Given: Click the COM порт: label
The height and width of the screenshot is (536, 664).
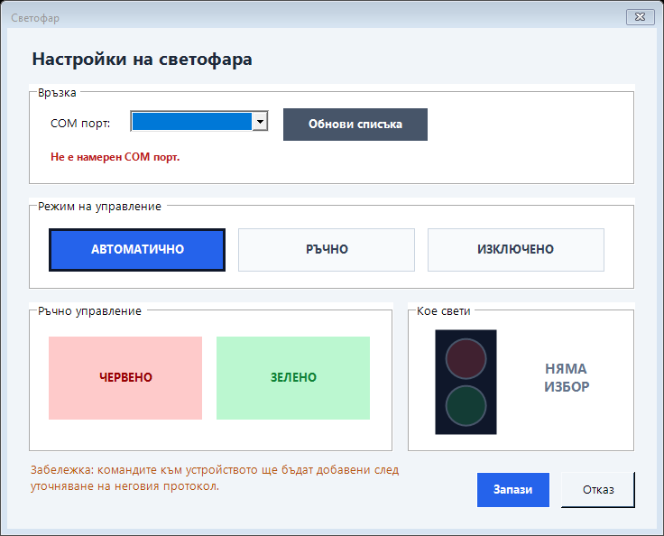Looking at the screenshot, I should [80, 124].
